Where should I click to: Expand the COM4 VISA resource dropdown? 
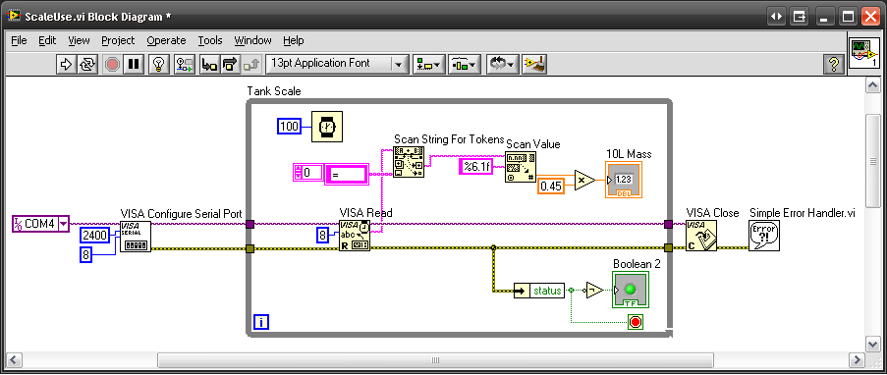tap(63, 224)
